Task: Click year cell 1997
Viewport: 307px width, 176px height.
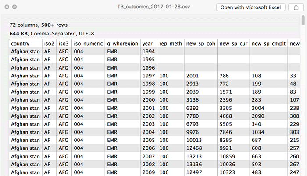Action: (x=149, y=76)
